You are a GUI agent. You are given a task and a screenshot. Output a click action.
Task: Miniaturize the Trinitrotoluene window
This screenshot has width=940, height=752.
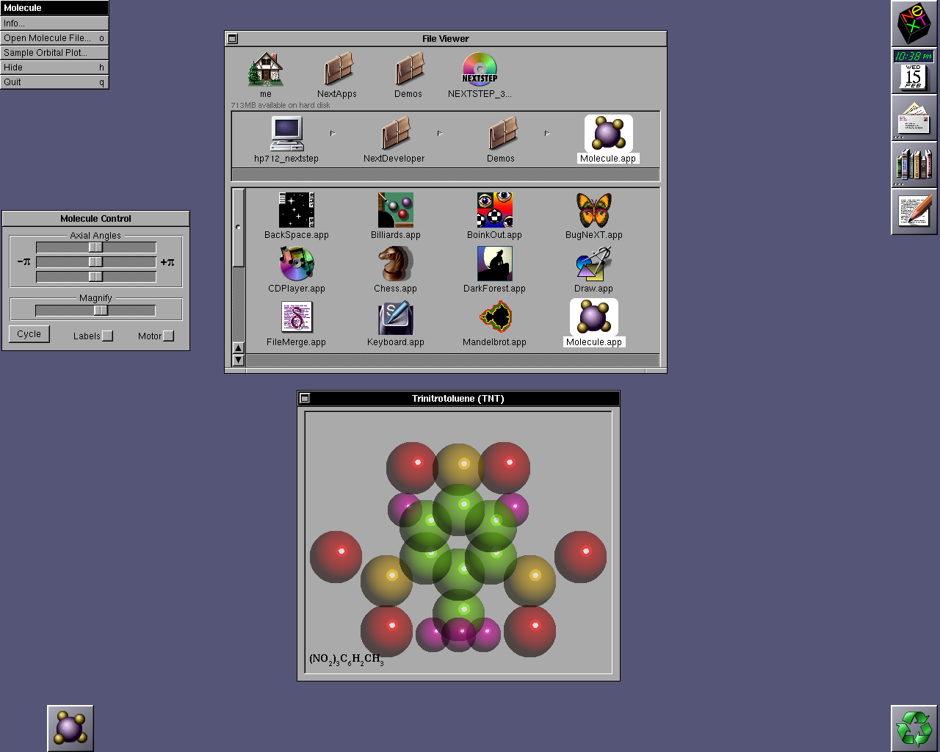tap(305, 399)
